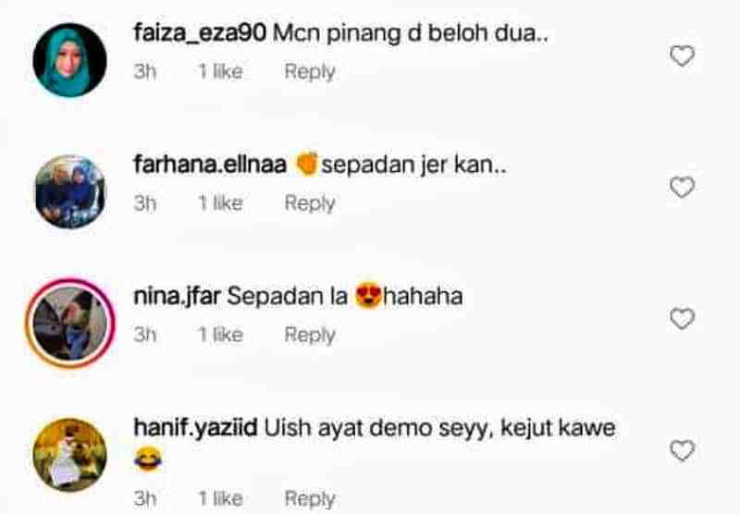Open farhana.ellnaa's profile avatar
Screen dimensions: 740x514
(x=70, y=192)
